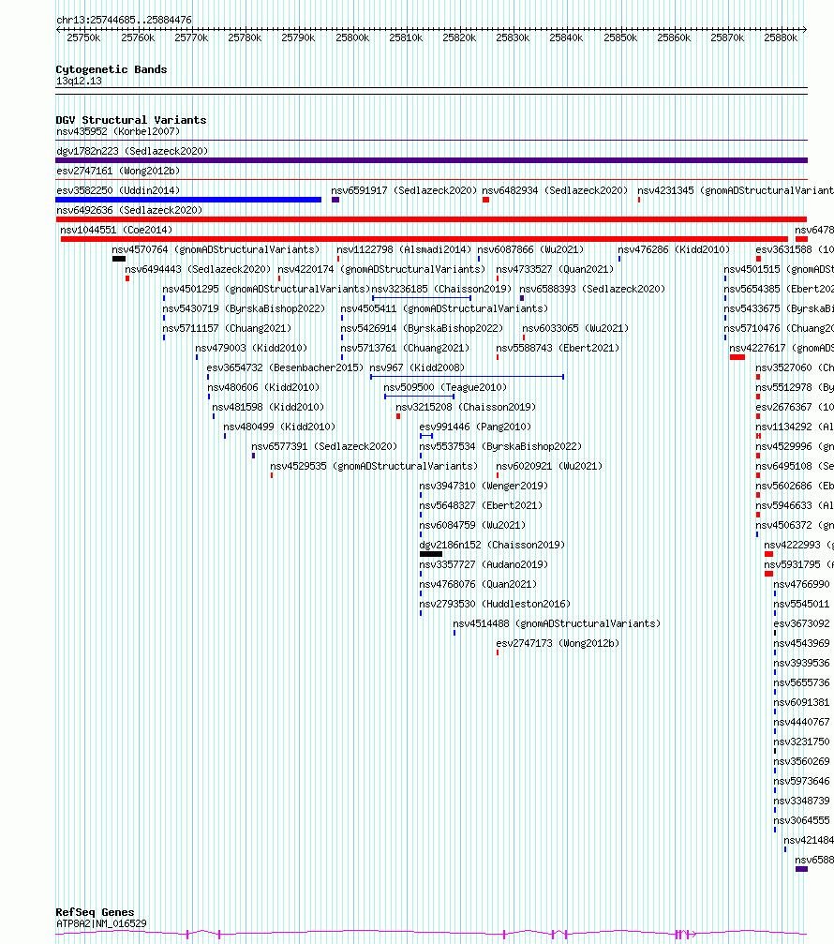
Task: Click variant nsv3064555 label
Action: click(x=801, y=820)
